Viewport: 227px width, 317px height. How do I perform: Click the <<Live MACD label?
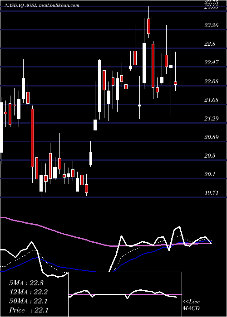(x=191, y=305)
